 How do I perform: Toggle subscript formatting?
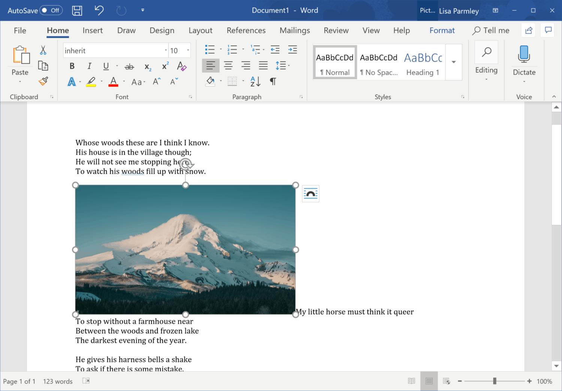[x=147, y=67]
